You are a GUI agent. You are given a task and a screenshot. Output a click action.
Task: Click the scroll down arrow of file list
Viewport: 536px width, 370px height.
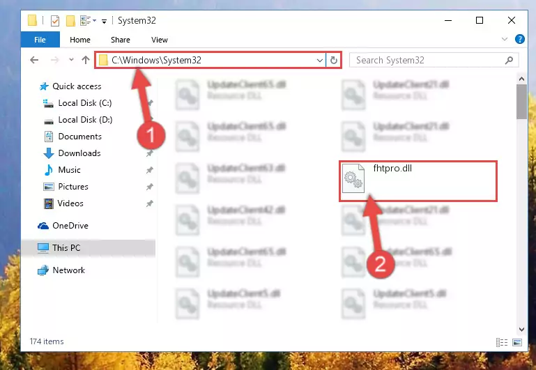(521, 330)
